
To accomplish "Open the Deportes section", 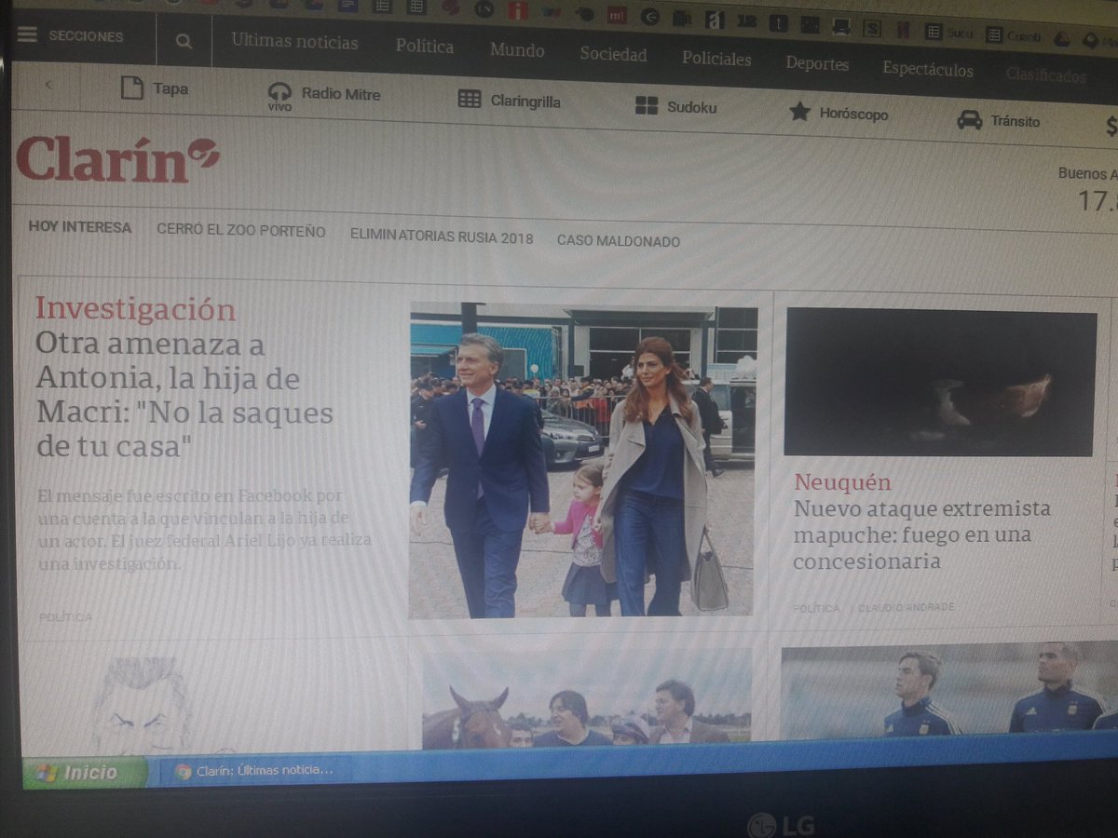I will pos(817,63).
